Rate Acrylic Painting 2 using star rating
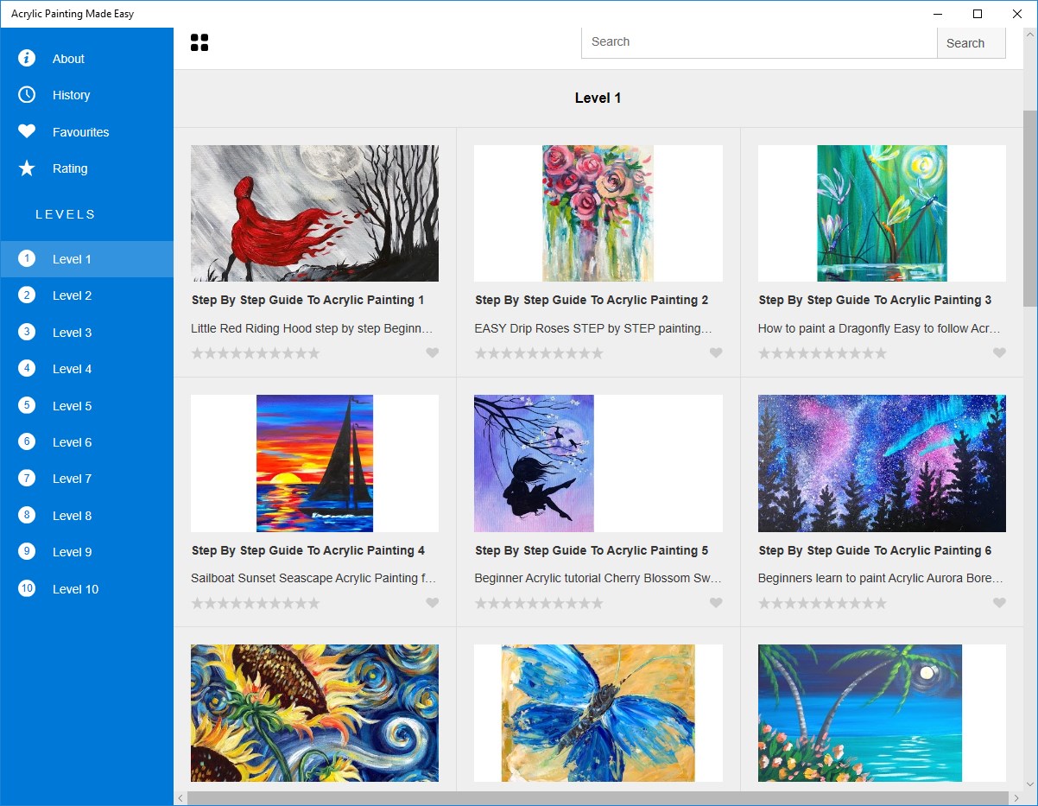 tap(539, 352)
